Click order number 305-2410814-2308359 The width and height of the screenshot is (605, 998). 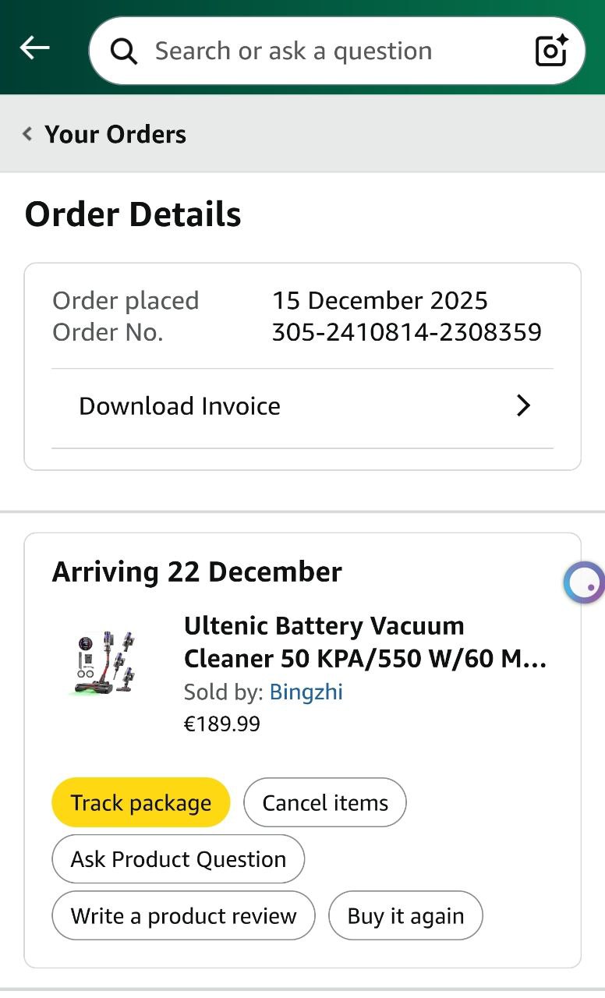click(406, 333)
